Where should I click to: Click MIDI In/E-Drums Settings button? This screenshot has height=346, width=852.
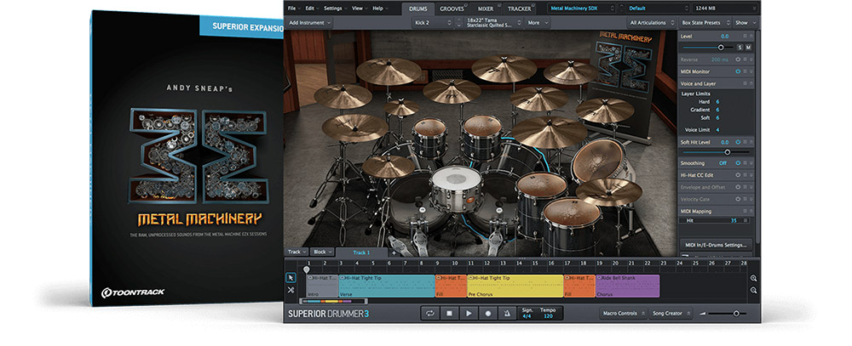tap(717, 243)
